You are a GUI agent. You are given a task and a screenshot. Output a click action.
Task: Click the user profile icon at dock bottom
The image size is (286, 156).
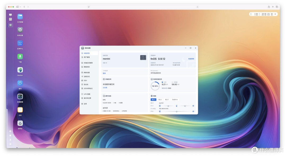pos(10,140)
